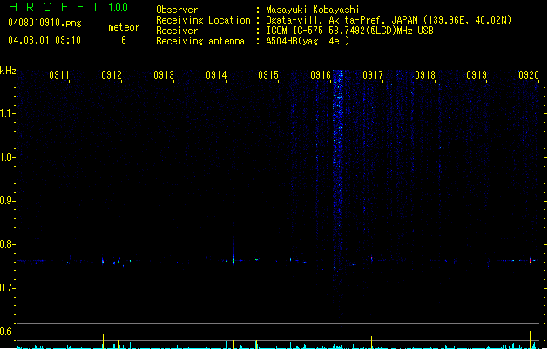Click the 0912 time axis marker
This screenshot has height=349, width=548.
[x=112, y=74]
